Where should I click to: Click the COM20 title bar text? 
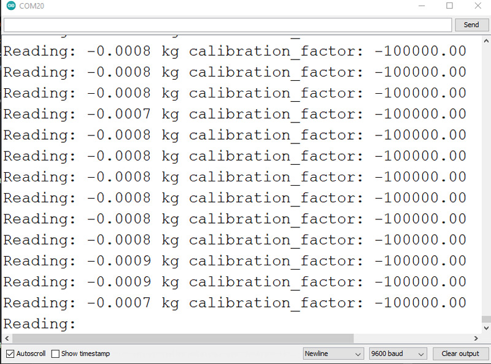(32, 6)
